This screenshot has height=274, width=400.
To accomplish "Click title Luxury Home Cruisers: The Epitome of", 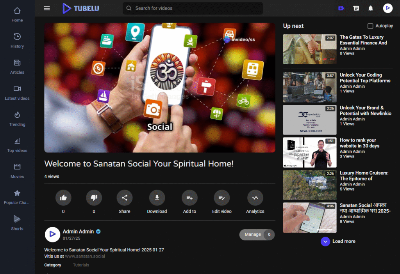I will (364, 176).
